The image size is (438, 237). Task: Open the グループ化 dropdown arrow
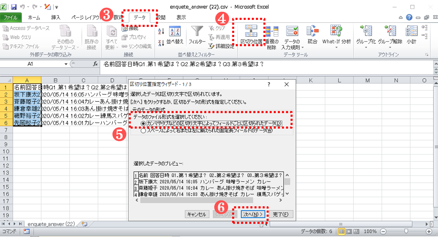point(366,47)
